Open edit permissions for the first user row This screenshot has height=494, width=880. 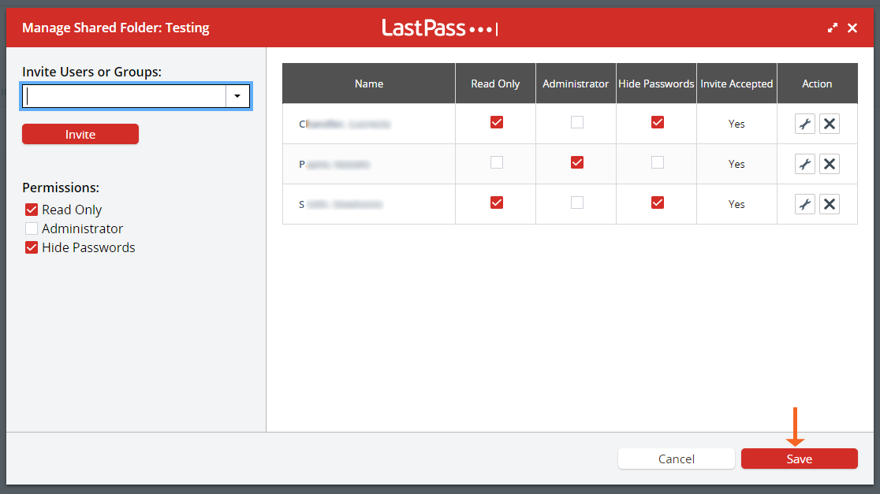click(805, 123)
